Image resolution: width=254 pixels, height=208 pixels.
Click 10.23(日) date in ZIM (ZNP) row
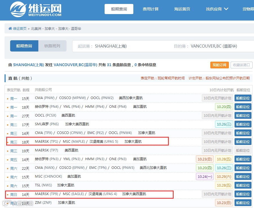tap(224, 203)
